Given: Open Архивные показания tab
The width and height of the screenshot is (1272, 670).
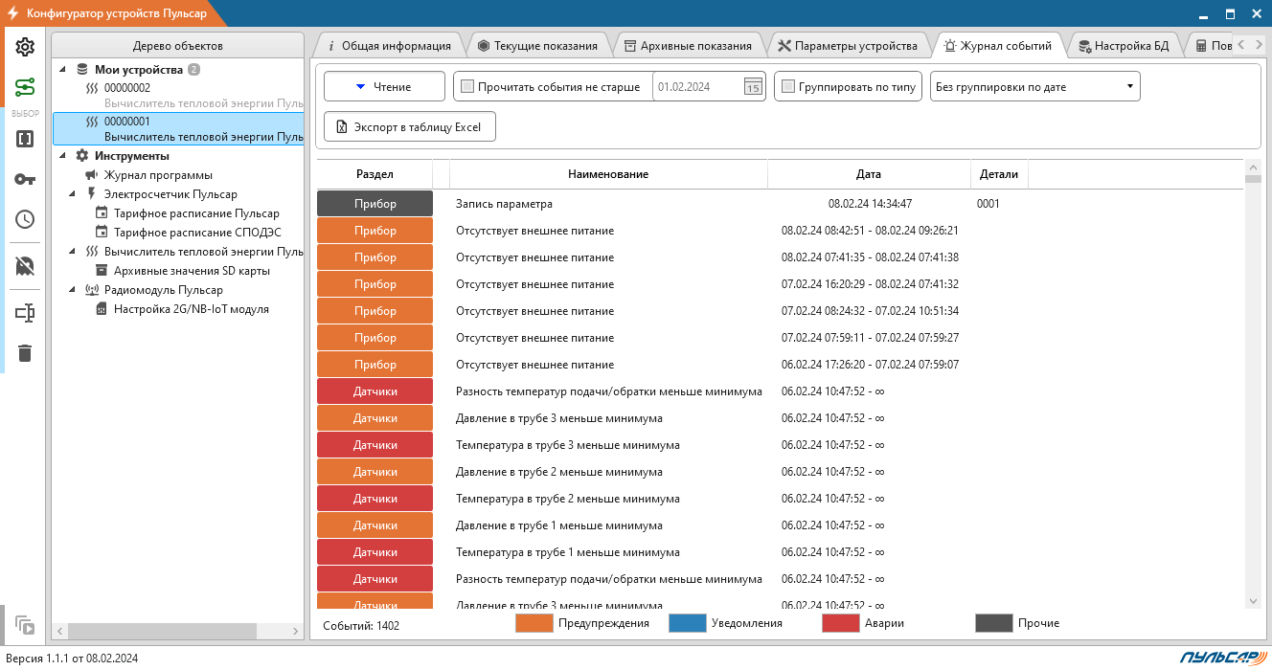Looking at the screenshot, I should tap(688, 45).
